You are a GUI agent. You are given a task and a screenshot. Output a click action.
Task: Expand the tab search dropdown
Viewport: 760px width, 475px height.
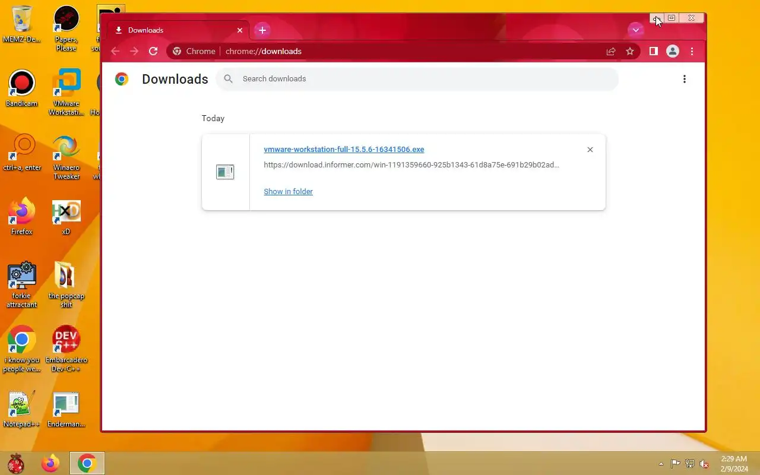tap(636, 30)
